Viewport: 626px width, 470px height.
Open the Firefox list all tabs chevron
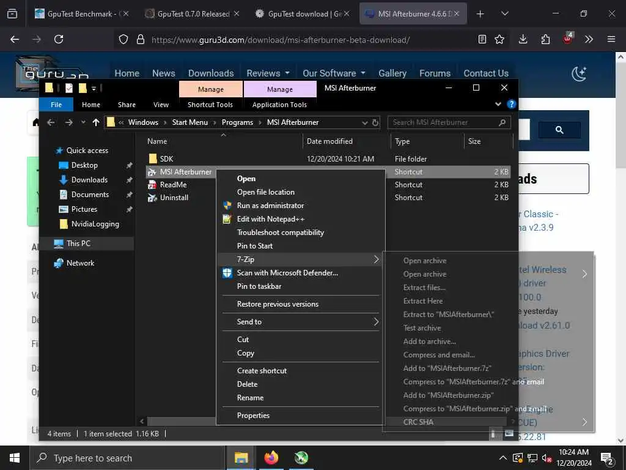click(504, 13)
